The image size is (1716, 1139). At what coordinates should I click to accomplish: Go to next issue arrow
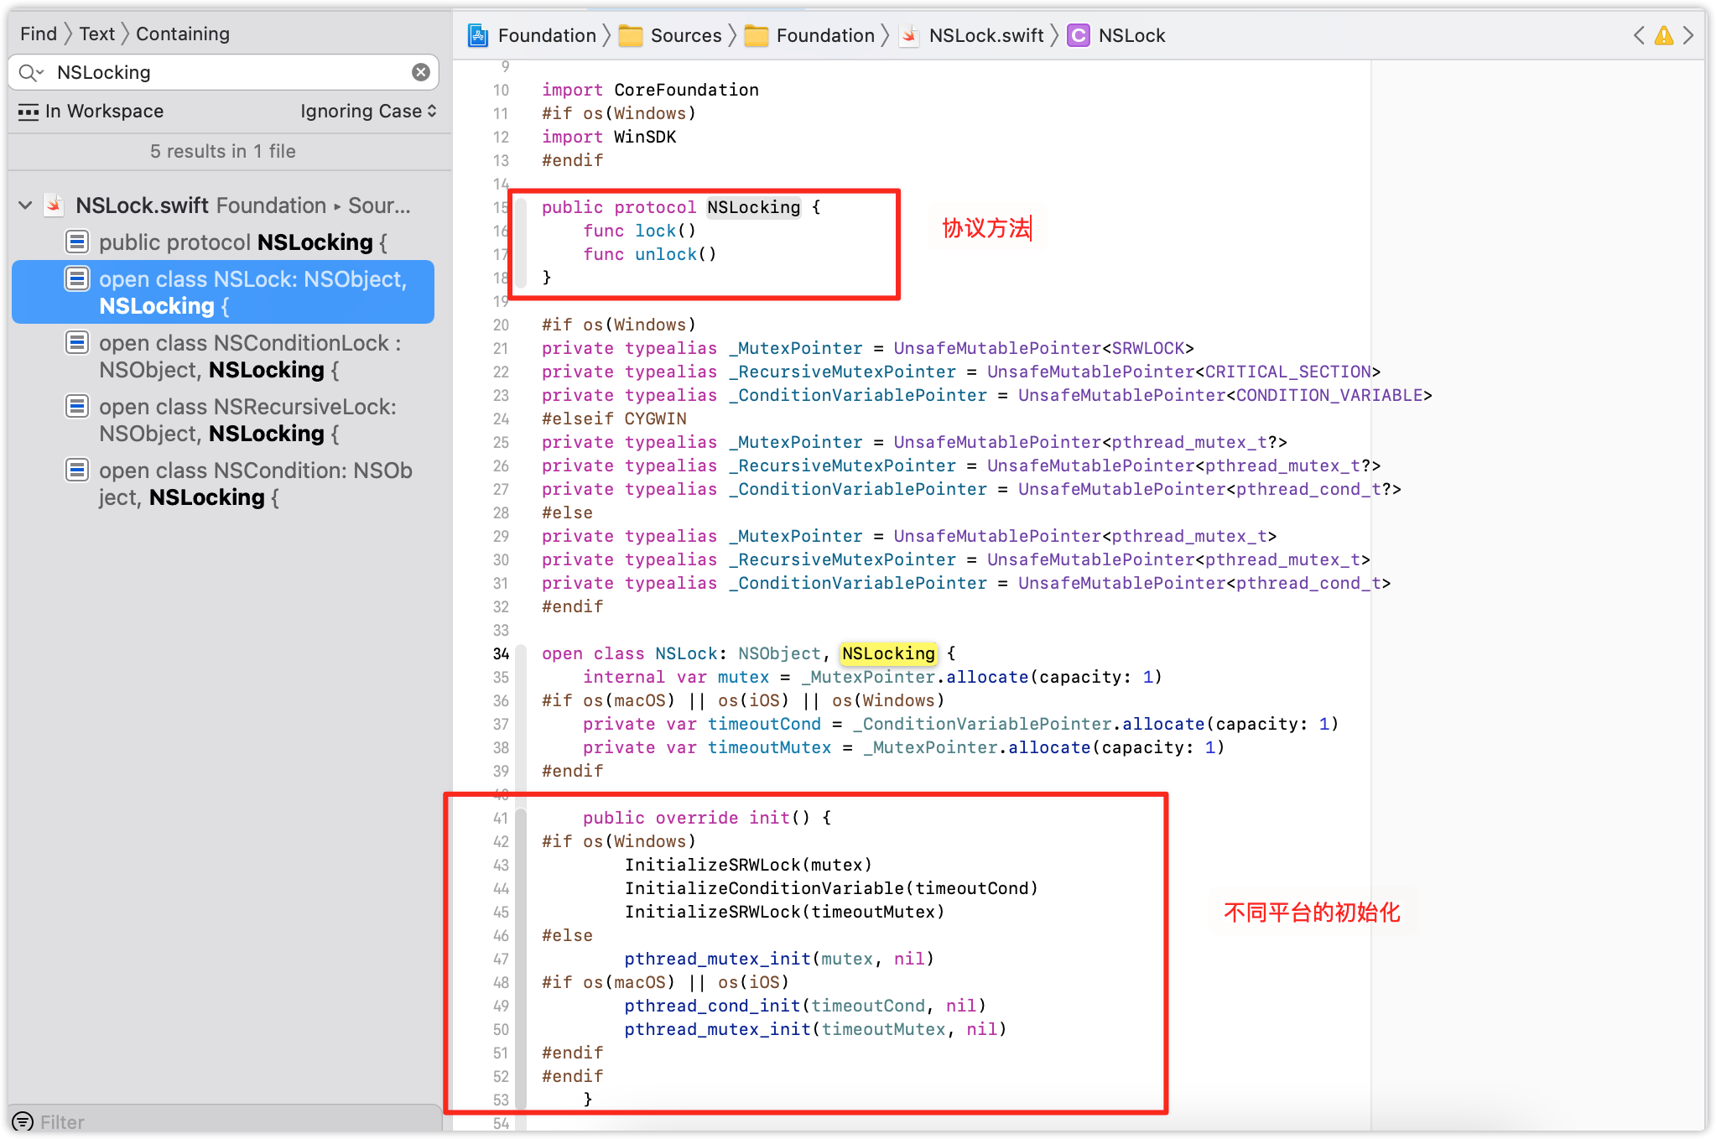1688,35
